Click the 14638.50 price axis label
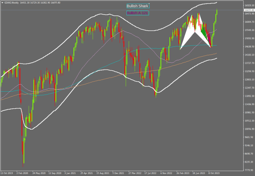The width and height of the screenshot is (255, 176). click(249, 46)
